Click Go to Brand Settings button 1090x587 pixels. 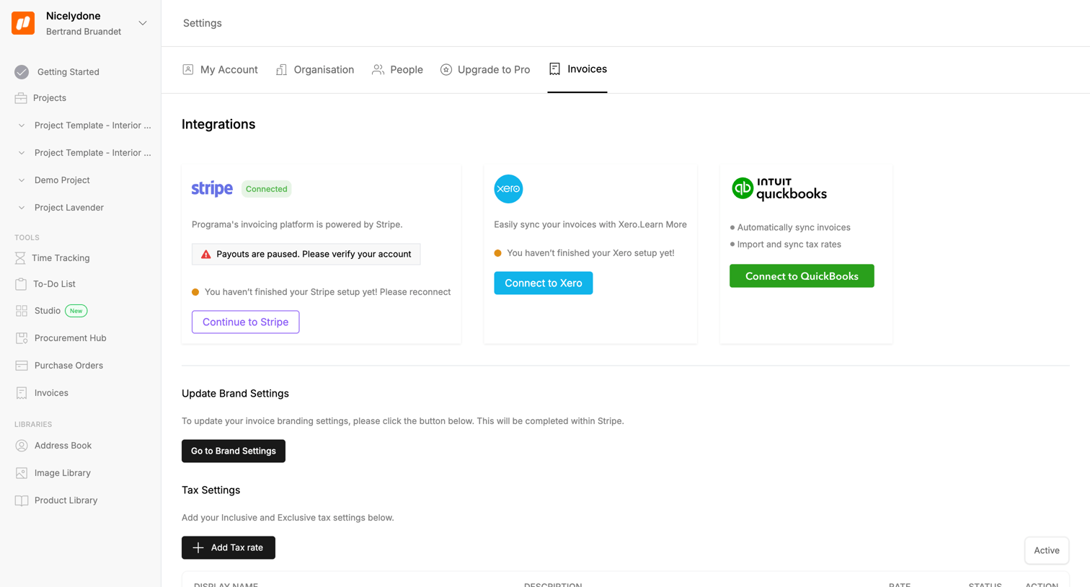click(x=234, y=451)
